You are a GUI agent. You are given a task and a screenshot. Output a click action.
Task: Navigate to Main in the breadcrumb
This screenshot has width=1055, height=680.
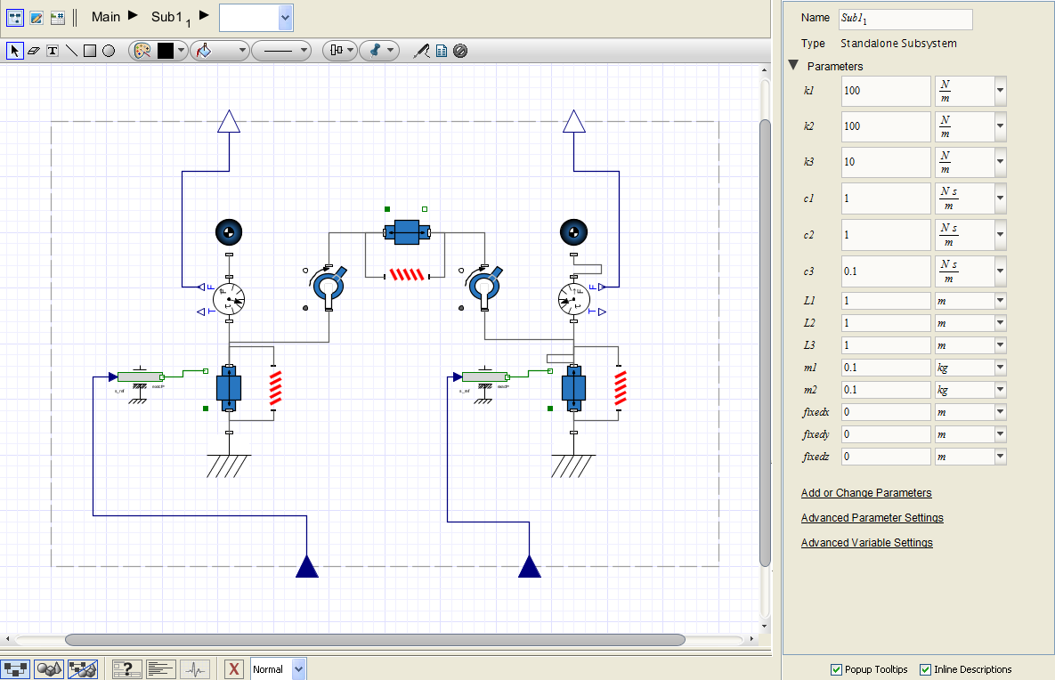tap(106, 16)
